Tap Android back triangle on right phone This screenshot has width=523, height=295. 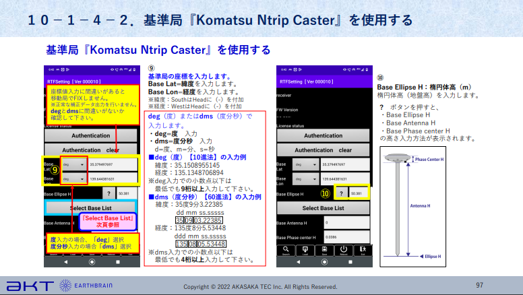(x=298, y=262)
